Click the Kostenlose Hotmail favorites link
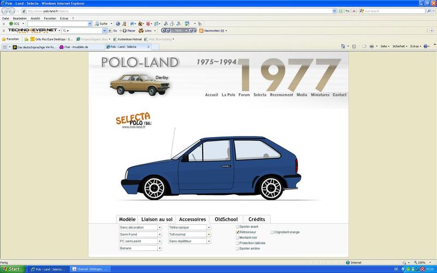Screen dimensions: 437x273 point(128,39)
